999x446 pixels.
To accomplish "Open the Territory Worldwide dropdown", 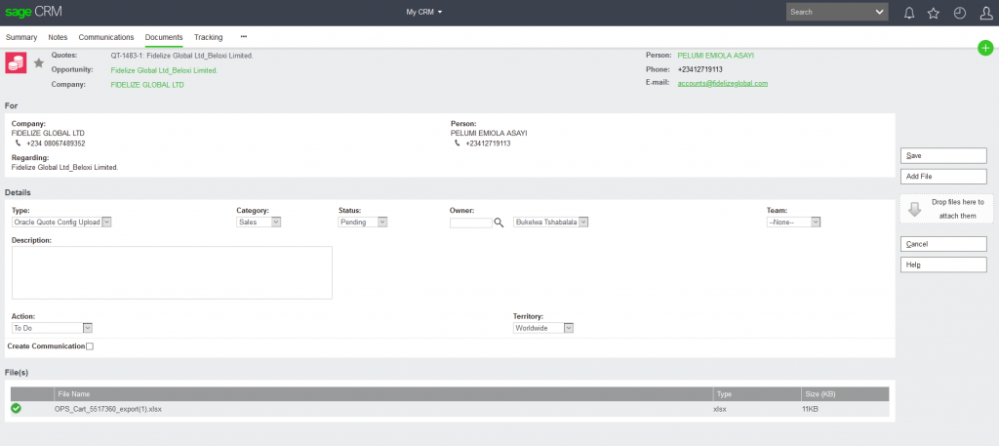I will [542, 328].
